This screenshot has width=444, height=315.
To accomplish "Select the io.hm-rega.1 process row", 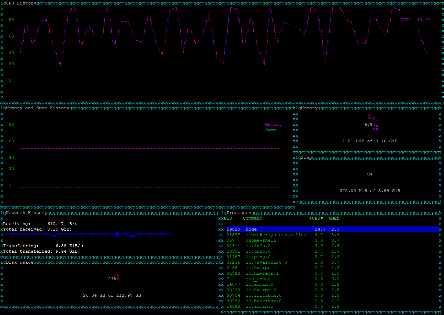I will (333, 273).
